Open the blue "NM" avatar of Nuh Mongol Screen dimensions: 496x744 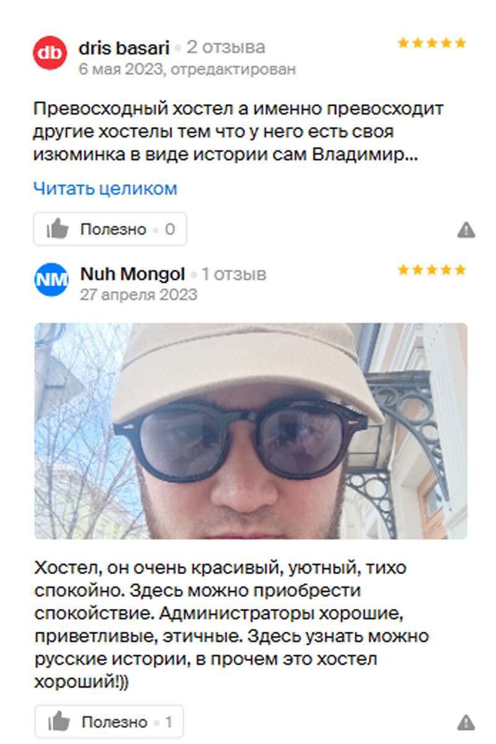click(x=51, y=280)
